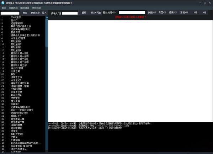Click the 导入 button
Image resolution: width=213 pixels, height=154 pixels.
pyautogui.click(x=44, y=13)
